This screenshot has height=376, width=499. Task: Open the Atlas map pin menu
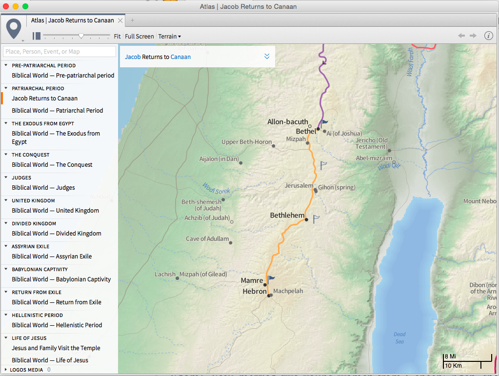pyautogui.click(x=14, y=29)
